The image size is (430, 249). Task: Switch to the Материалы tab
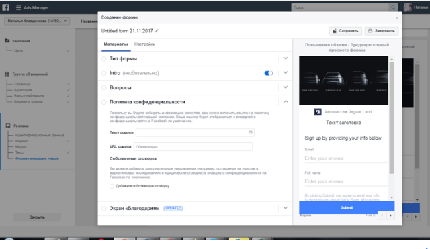pyautogui.click(x=116, y=44)
